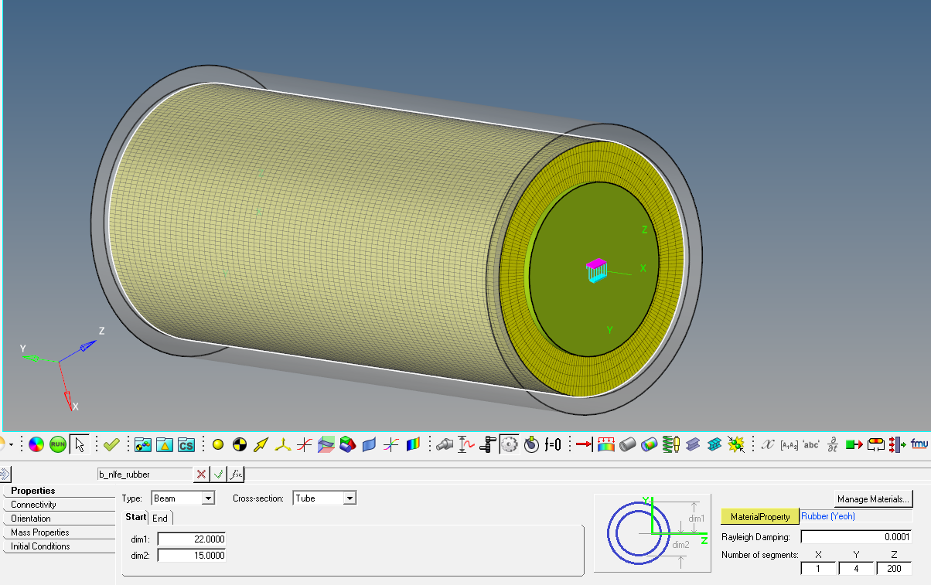Select the I-beam Beams icon

tap(692, 444)
